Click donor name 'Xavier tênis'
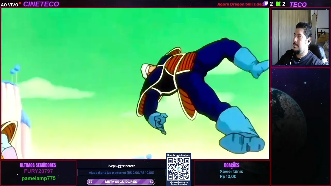The height and width of the screenshot is (186, 331). pos(231,171)
